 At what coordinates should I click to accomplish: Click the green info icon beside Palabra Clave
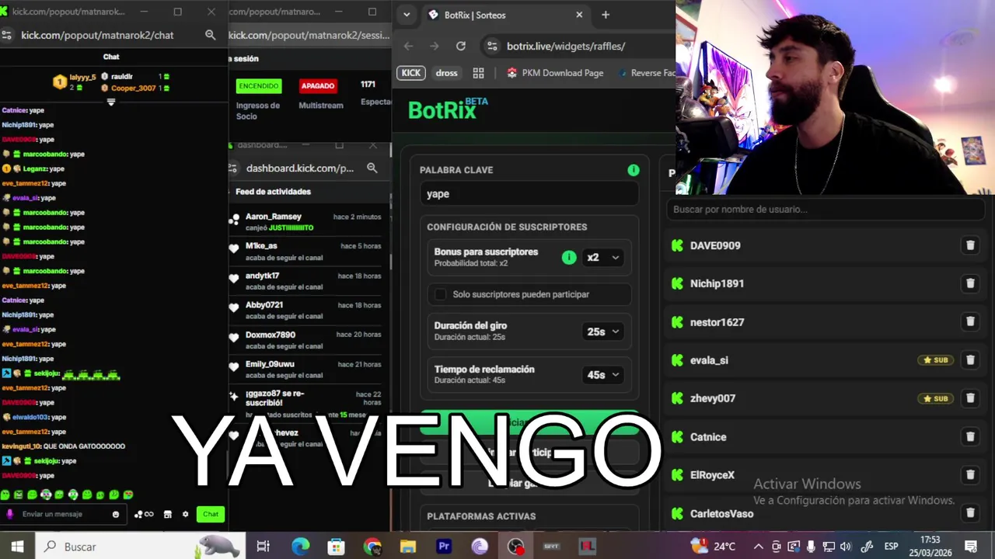(634, 170)
